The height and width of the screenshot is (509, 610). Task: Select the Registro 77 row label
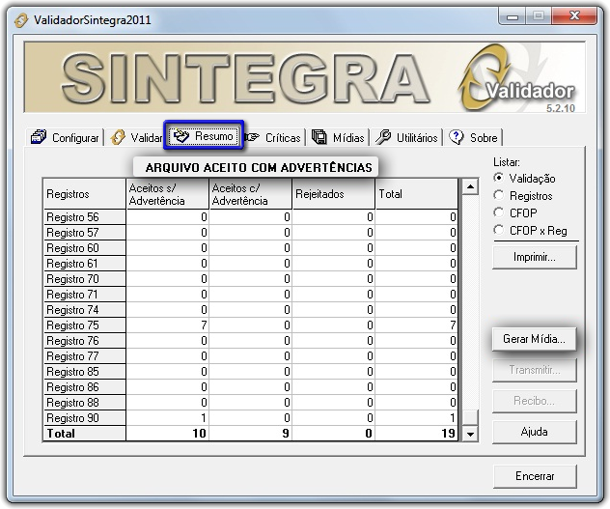pos(84,356)
